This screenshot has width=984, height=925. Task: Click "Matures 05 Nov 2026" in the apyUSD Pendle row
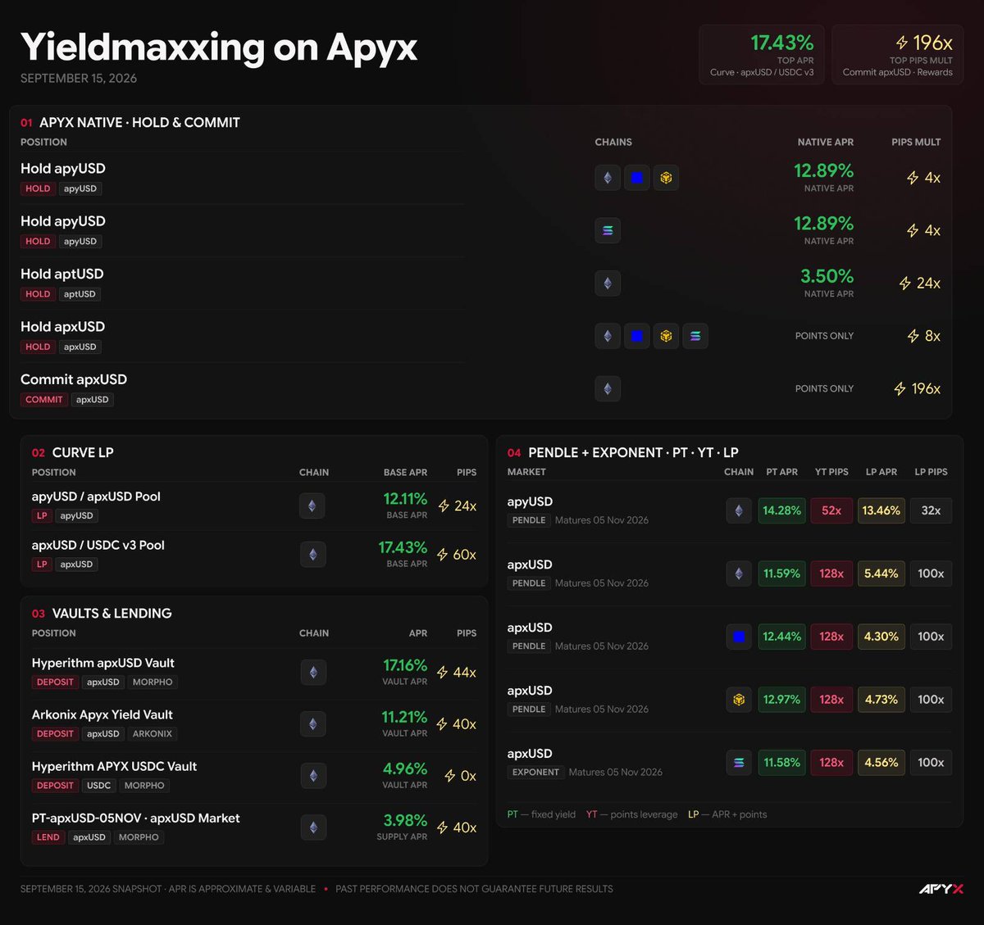pyautogui.click(x=601, y=520)
